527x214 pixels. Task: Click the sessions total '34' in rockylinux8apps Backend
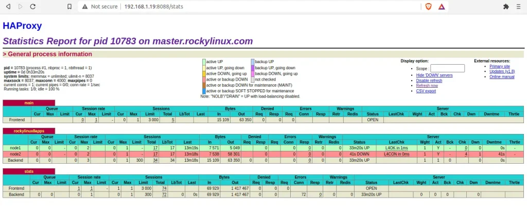tap(155, 161)
